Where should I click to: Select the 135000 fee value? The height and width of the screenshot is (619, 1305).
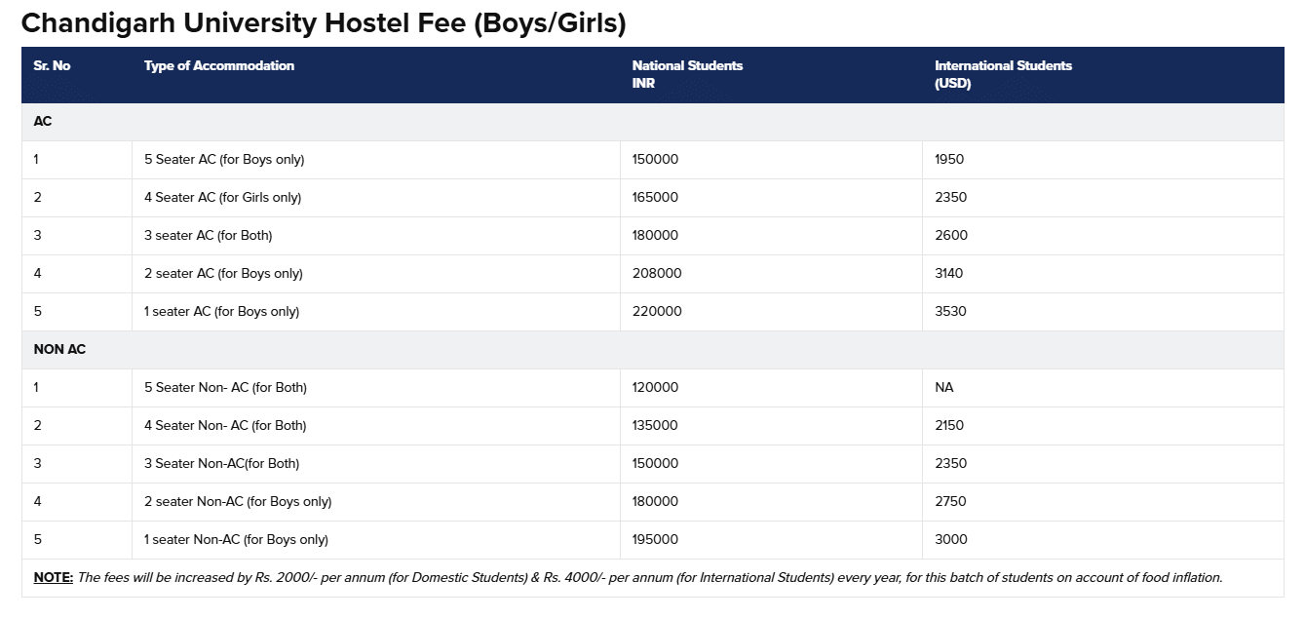(655, 425)
